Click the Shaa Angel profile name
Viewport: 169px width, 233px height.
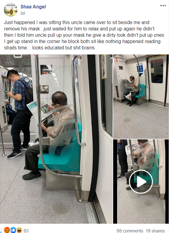pyautogui.click(x=33, y=7)
